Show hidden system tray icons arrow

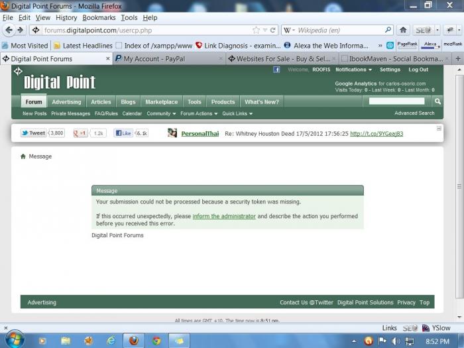pos(354,341)
